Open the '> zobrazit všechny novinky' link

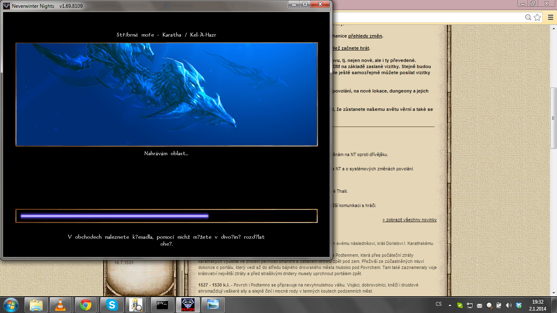coord(409,220)
